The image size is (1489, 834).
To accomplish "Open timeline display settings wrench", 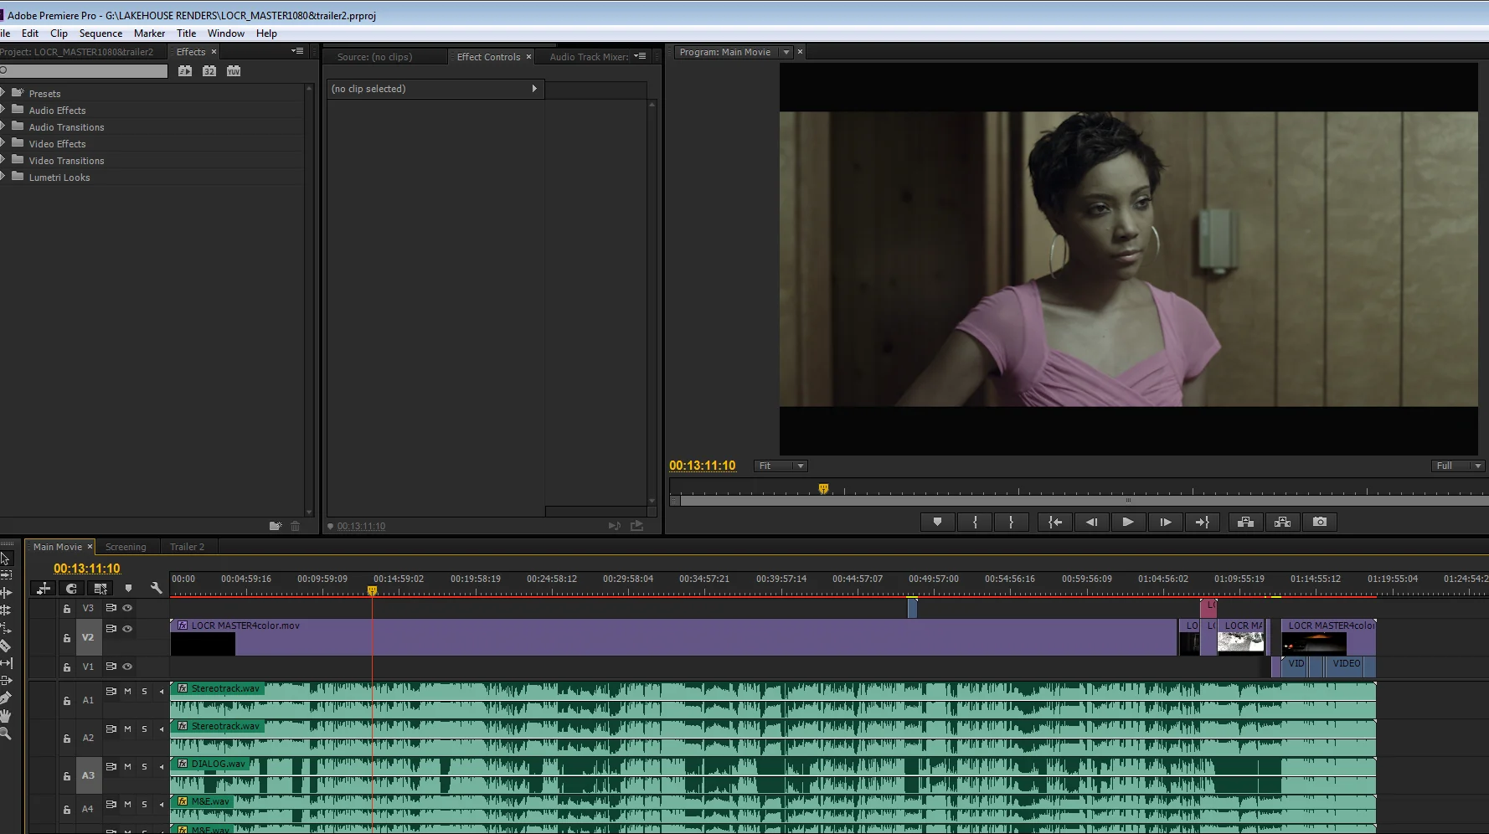I will coord(156,589).
